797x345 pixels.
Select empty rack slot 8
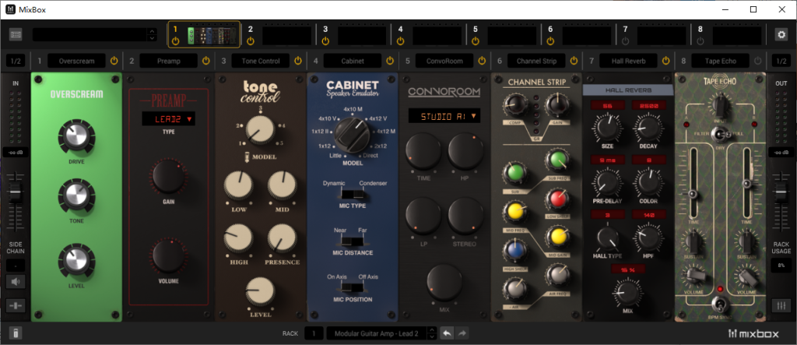tap(737, 36)
